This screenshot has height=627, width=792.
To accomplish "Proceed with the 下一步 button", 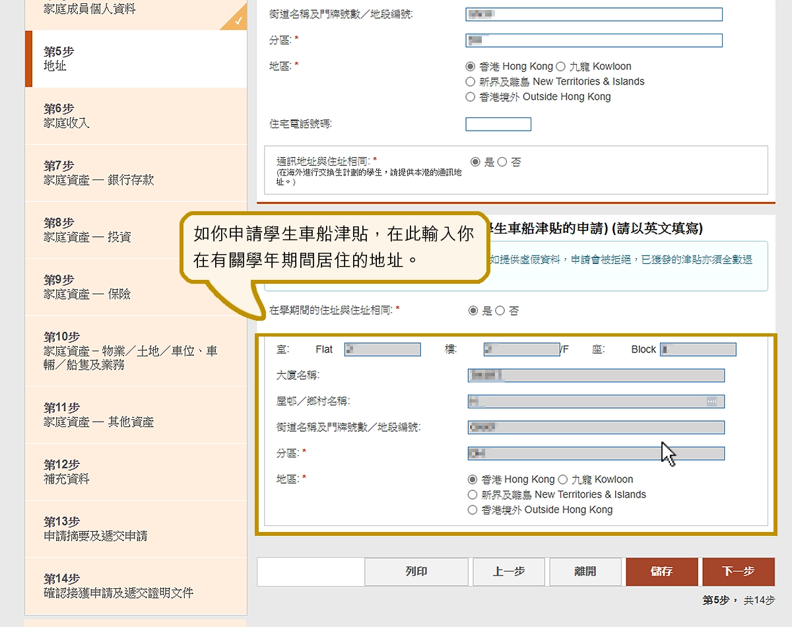I will (x=738, y=572).
